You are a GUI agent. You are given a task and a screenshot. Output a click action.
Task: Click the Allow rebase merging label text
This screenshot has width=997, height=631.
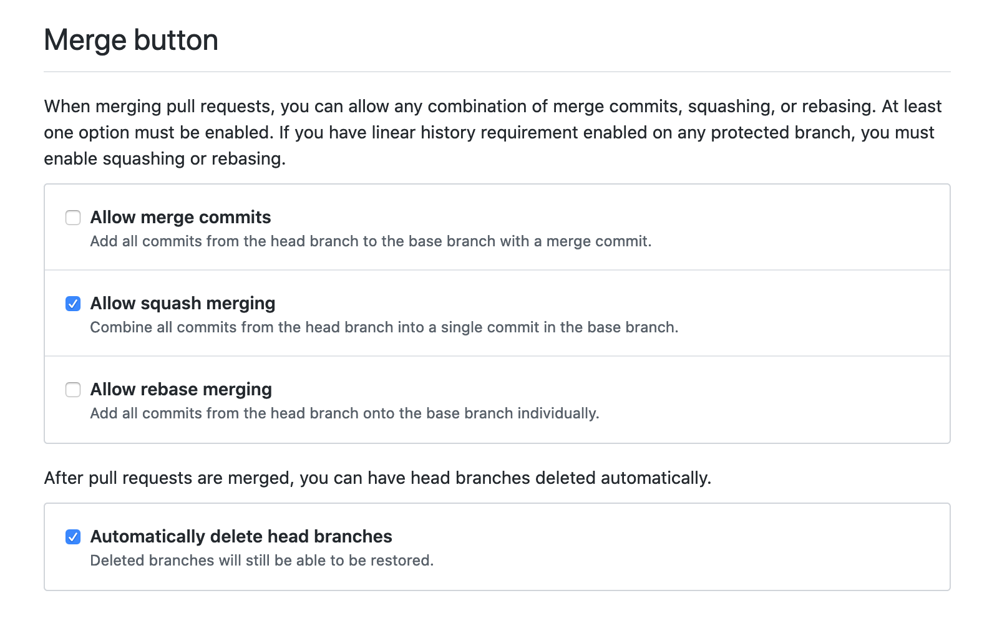(x=181, y=389)
